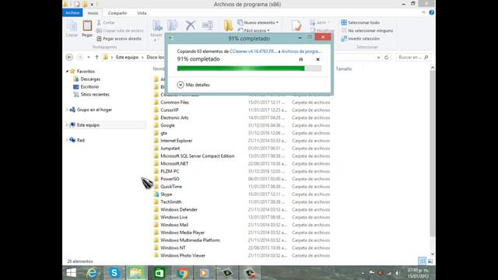Click the Copiar a ribbon icon
This screenshot has height=280, width=498.
173,26
